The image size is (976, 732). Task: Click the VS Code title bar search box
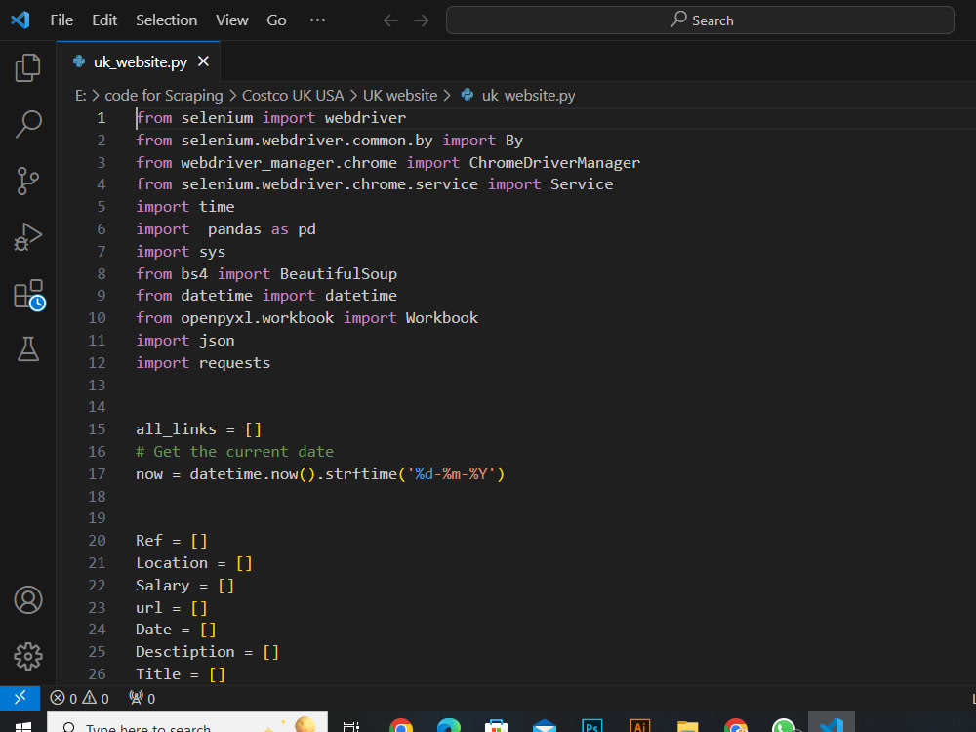[x=700, y=20]
